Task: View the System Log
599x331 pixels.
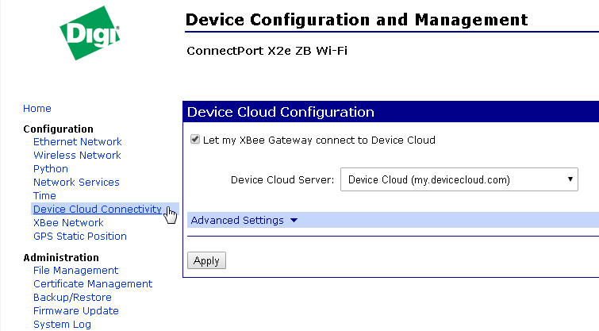Action: (x=62, y=325)
